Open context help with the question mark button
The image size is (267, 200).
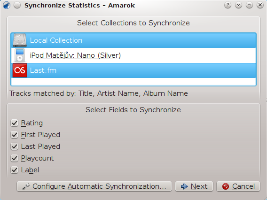(228, 5)
